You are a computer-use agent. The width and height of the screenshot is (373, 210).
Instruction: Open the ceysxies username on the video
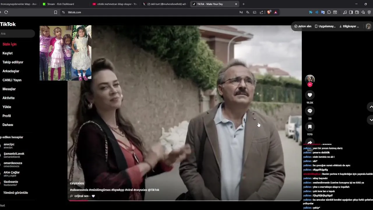pos(77,183)
